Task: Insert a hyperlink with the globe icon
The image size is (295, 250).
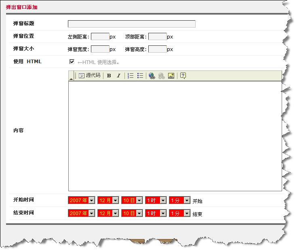Action: tap(152, 76)
